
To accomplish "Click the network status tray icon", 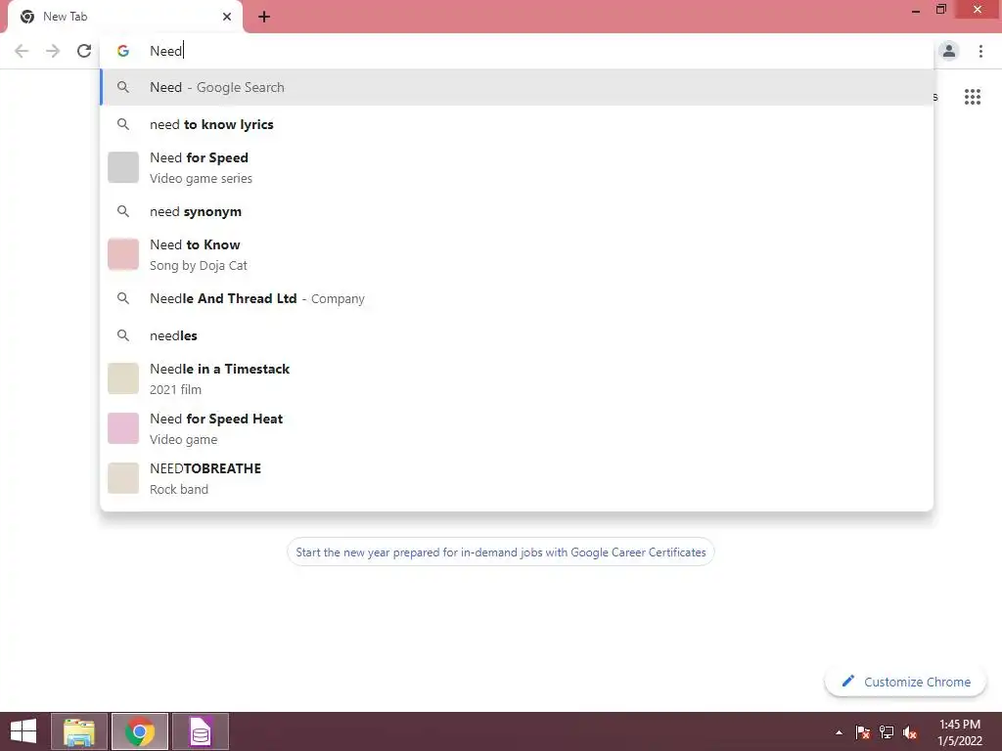I will point(887,732).
